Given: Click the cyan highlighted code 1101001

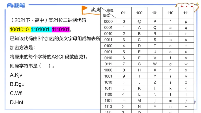Looking at the screenshot, I should pos(41,29).
